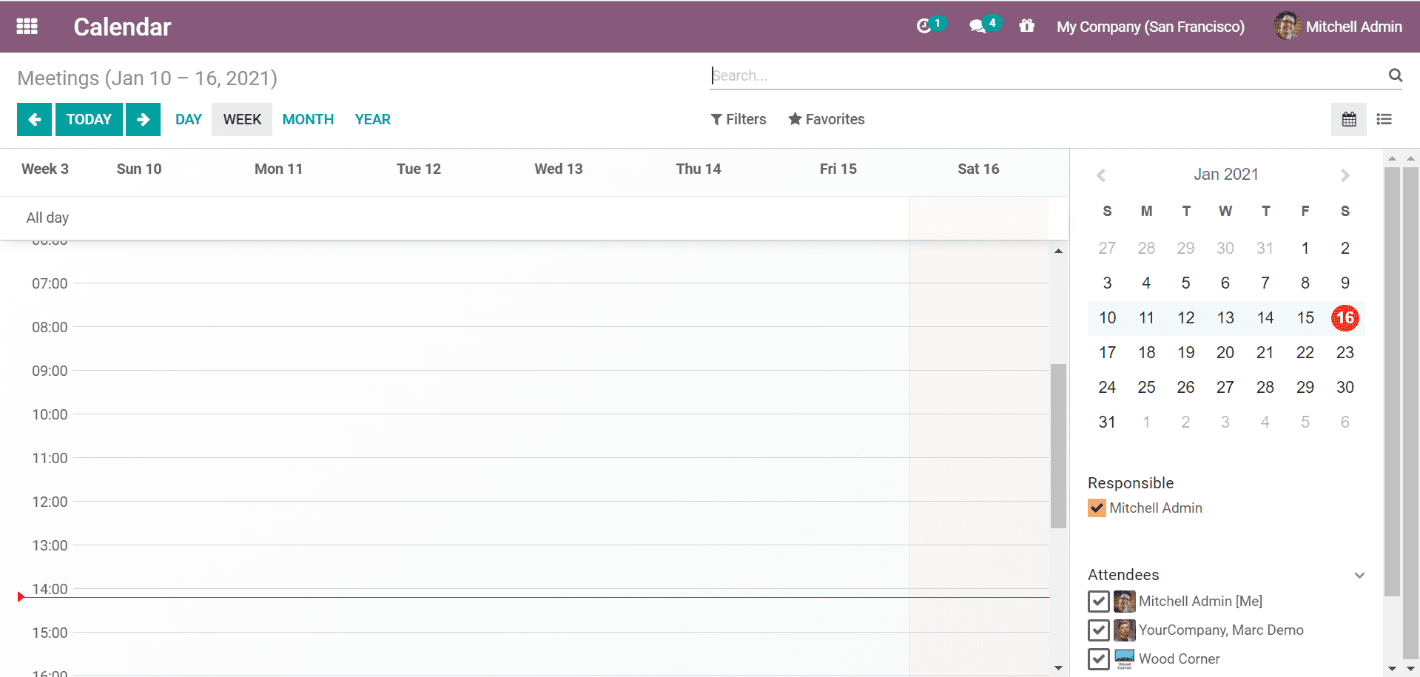Open the Filters dropdown
The image size is (1420, 677).
(x=738, y=119)
